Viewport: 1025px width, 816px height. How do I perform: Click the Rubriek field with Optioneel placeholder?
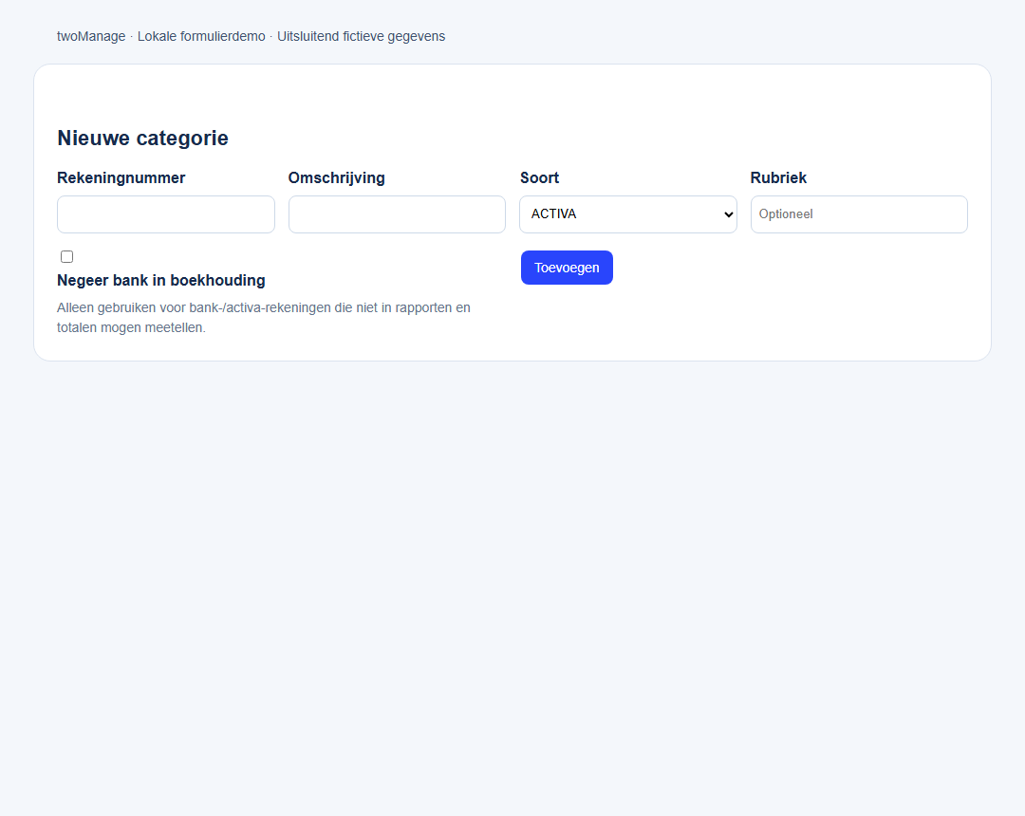pyautogui.click(x=859, y=214)
